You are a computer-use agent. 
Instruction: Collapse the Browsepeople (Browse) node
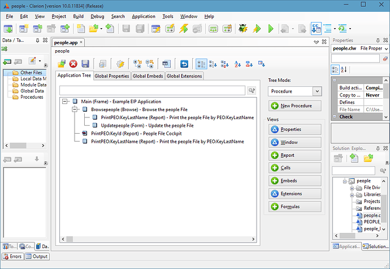click(74, 109)
